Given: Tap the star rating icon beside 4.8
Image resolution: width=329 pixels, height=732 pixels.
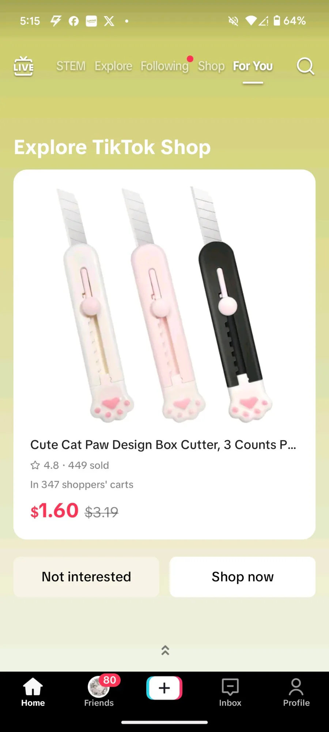Looking at the screenshot, I should [35, 465].
